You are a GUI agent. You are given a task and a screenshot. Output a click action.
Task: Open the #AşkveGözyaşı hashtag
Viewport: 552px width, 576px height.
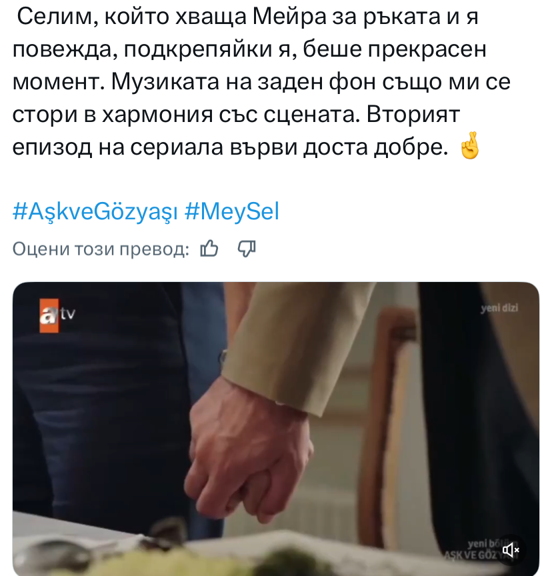pyautogui.click(x=95, y=211)
